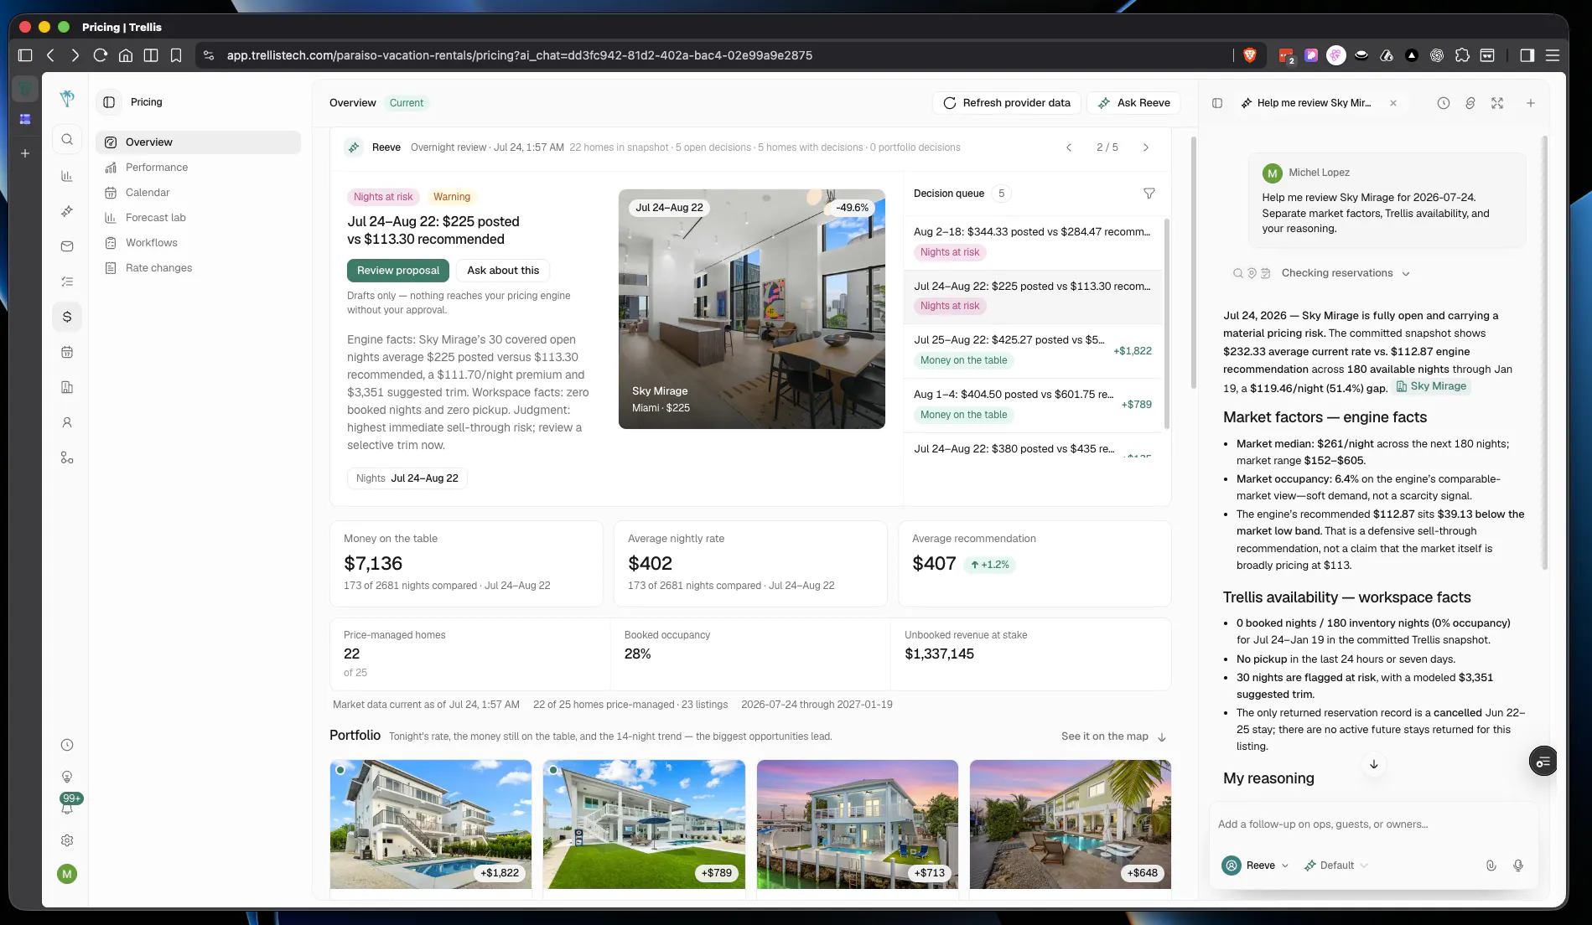Click the microphone voice input icon

click(x=1518, y=866)
